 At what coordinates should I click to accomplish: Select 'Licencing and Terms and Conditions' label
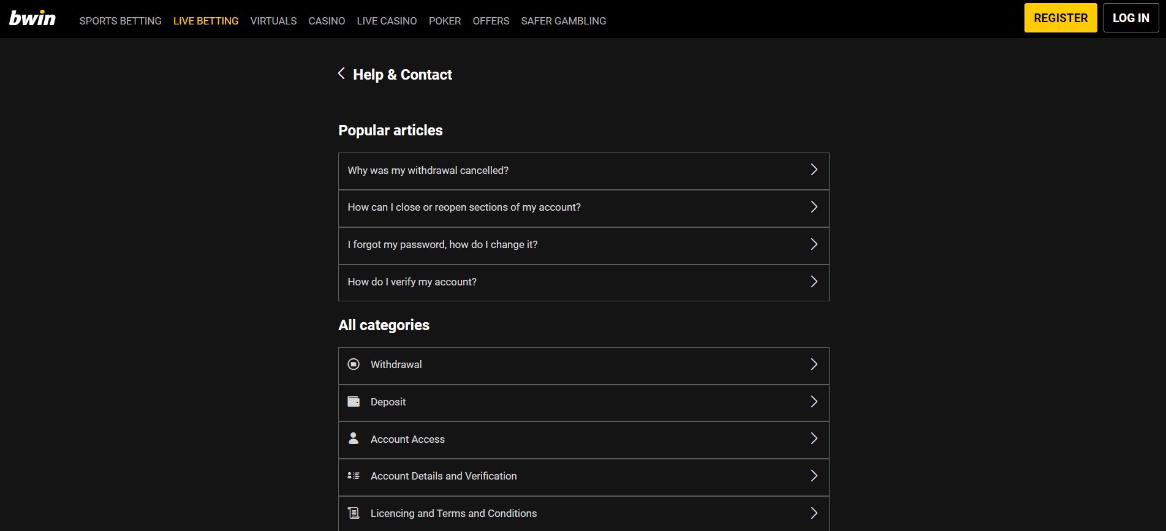453,513
